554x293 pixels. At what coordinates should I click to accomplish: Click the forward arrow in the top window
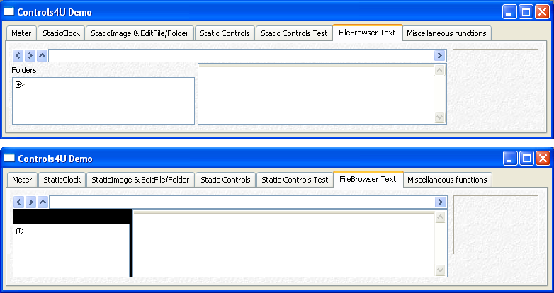click(x=30, y=55)
